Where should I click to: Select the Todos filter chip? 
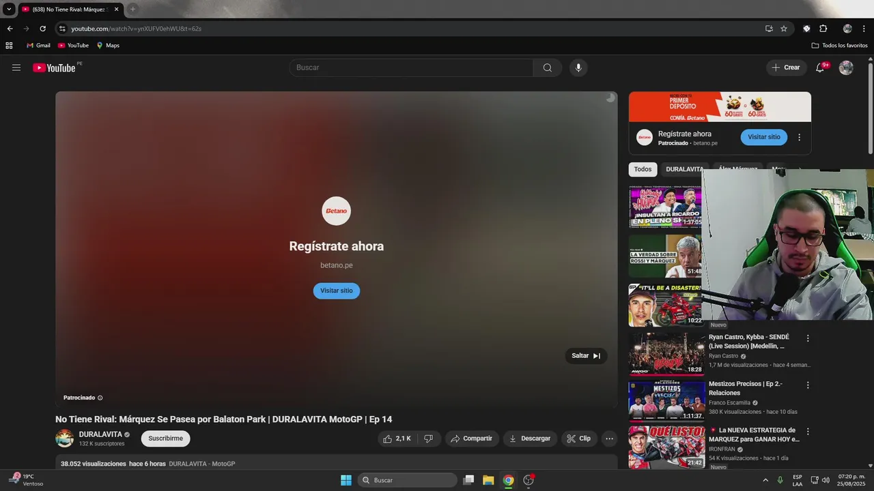coord(643,169)
